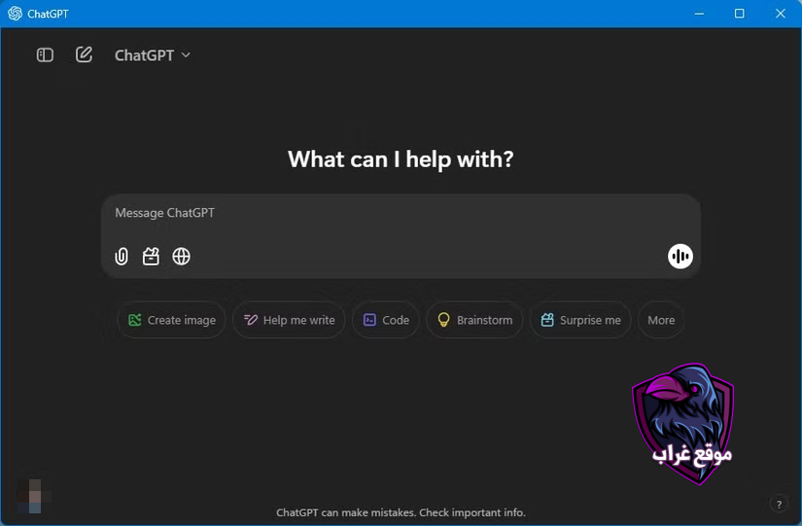Select the Code suggestion chip
The height and width of the screenshot is (526, 802).
386,320
